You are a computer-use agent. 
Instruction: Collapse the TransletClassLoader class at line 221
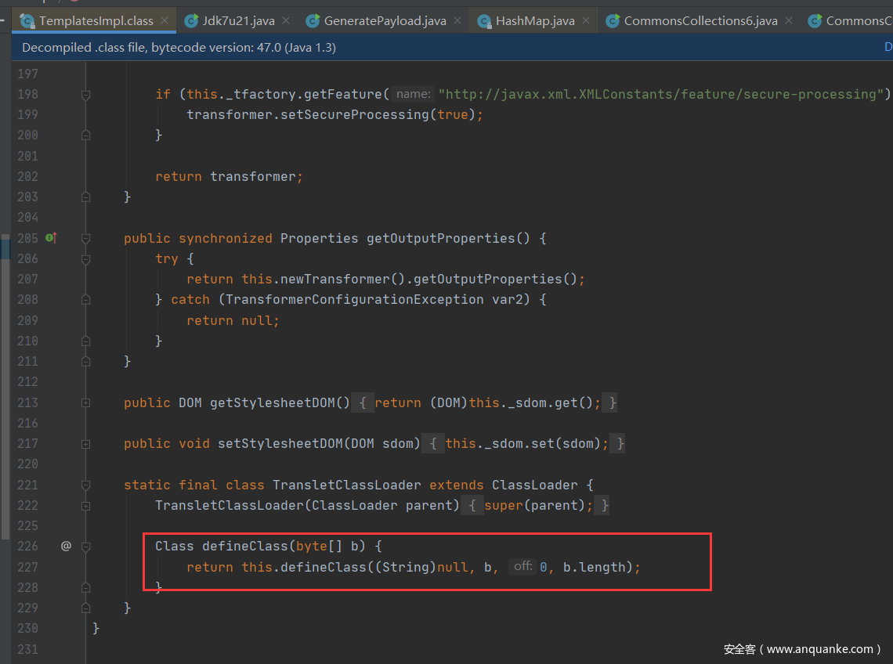tap(85, 485)
